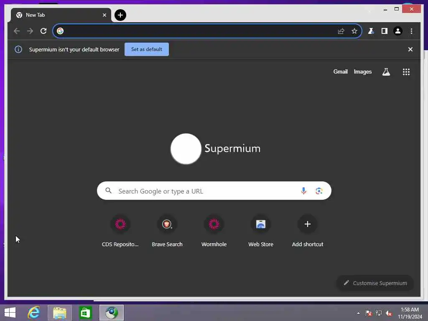Viewport: 428px width, 321px height.
Task: Minimize the Supermium window
Action: (x=385, y=9)
